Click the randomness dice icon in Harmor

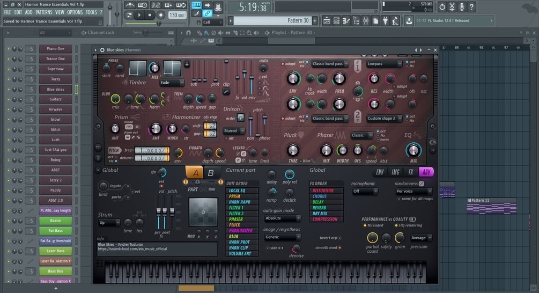coord(422,184)
